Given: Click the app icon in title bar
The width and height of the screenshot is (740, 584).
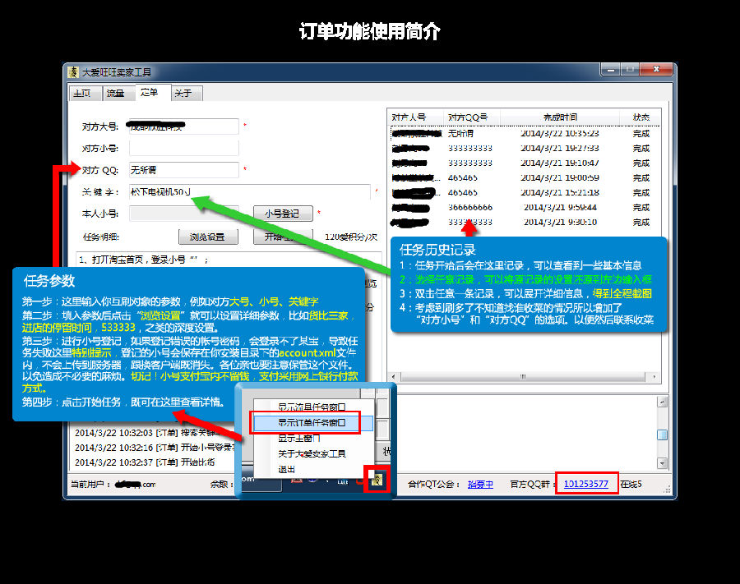Looking at the screenshot, I should click(x=74, y=72).
